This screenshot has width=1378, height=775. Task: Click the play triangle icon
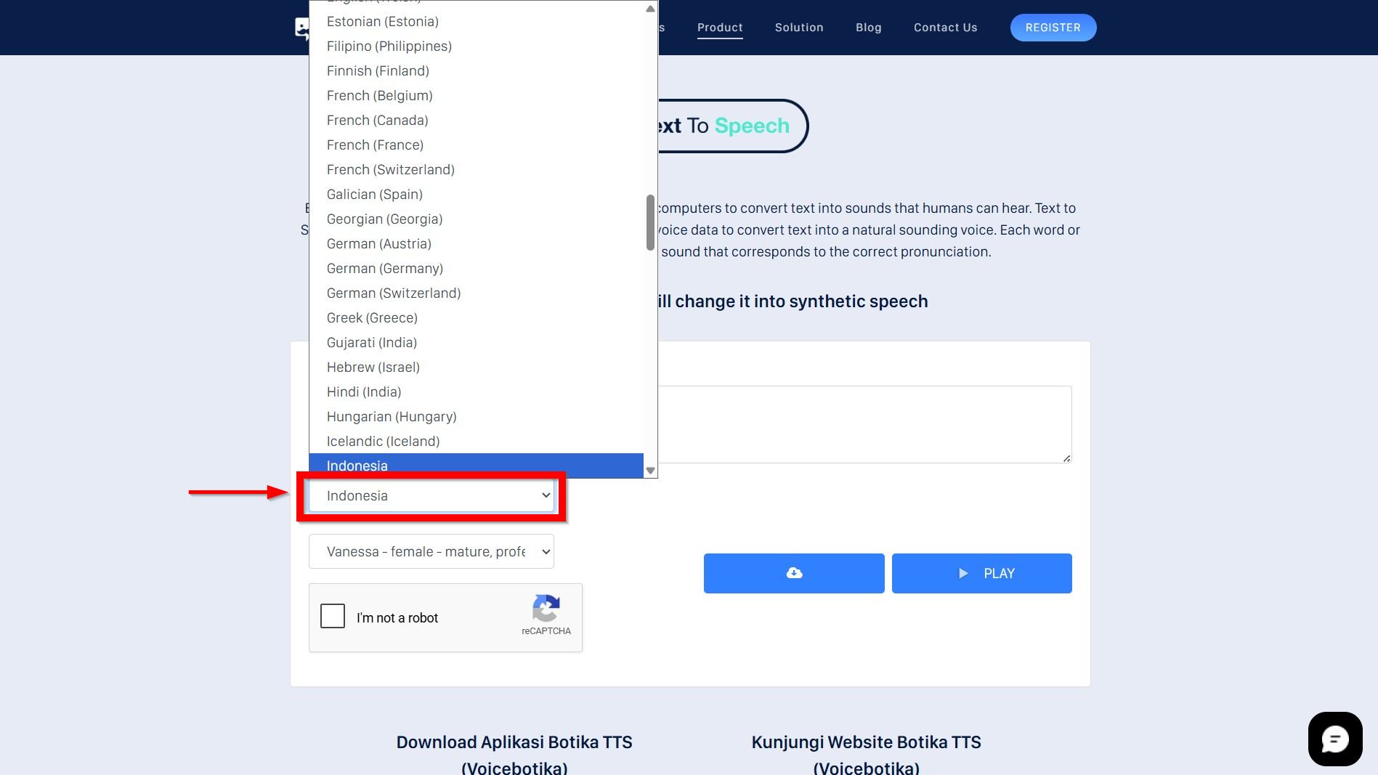963,573
